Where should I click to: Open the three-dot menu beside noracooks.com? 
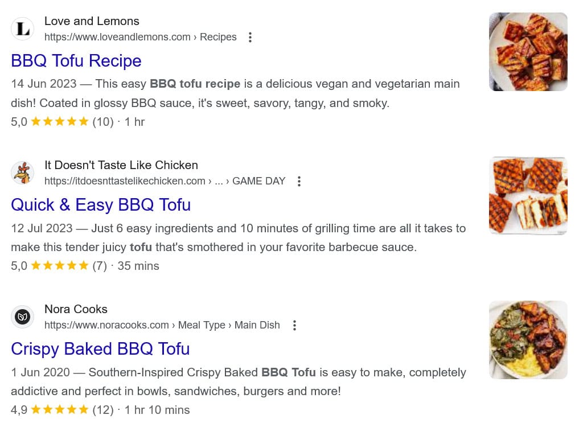pyautogui.click(x=294, y=325)
